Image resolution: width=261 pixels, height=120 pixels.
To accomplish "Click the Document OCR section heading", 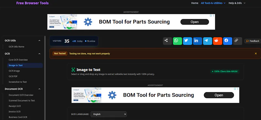I will coord(14,89).
